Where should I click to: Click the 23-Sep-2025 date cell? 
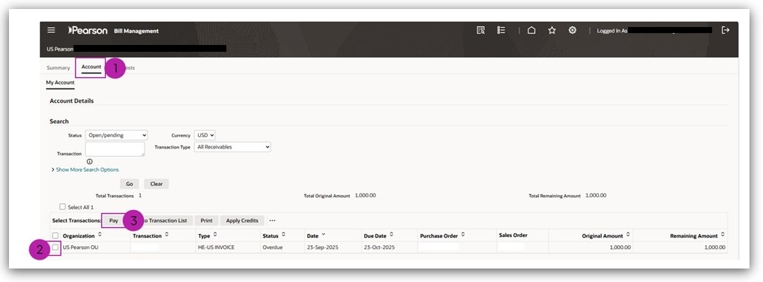pyautogui.click(x=323, y=247)
